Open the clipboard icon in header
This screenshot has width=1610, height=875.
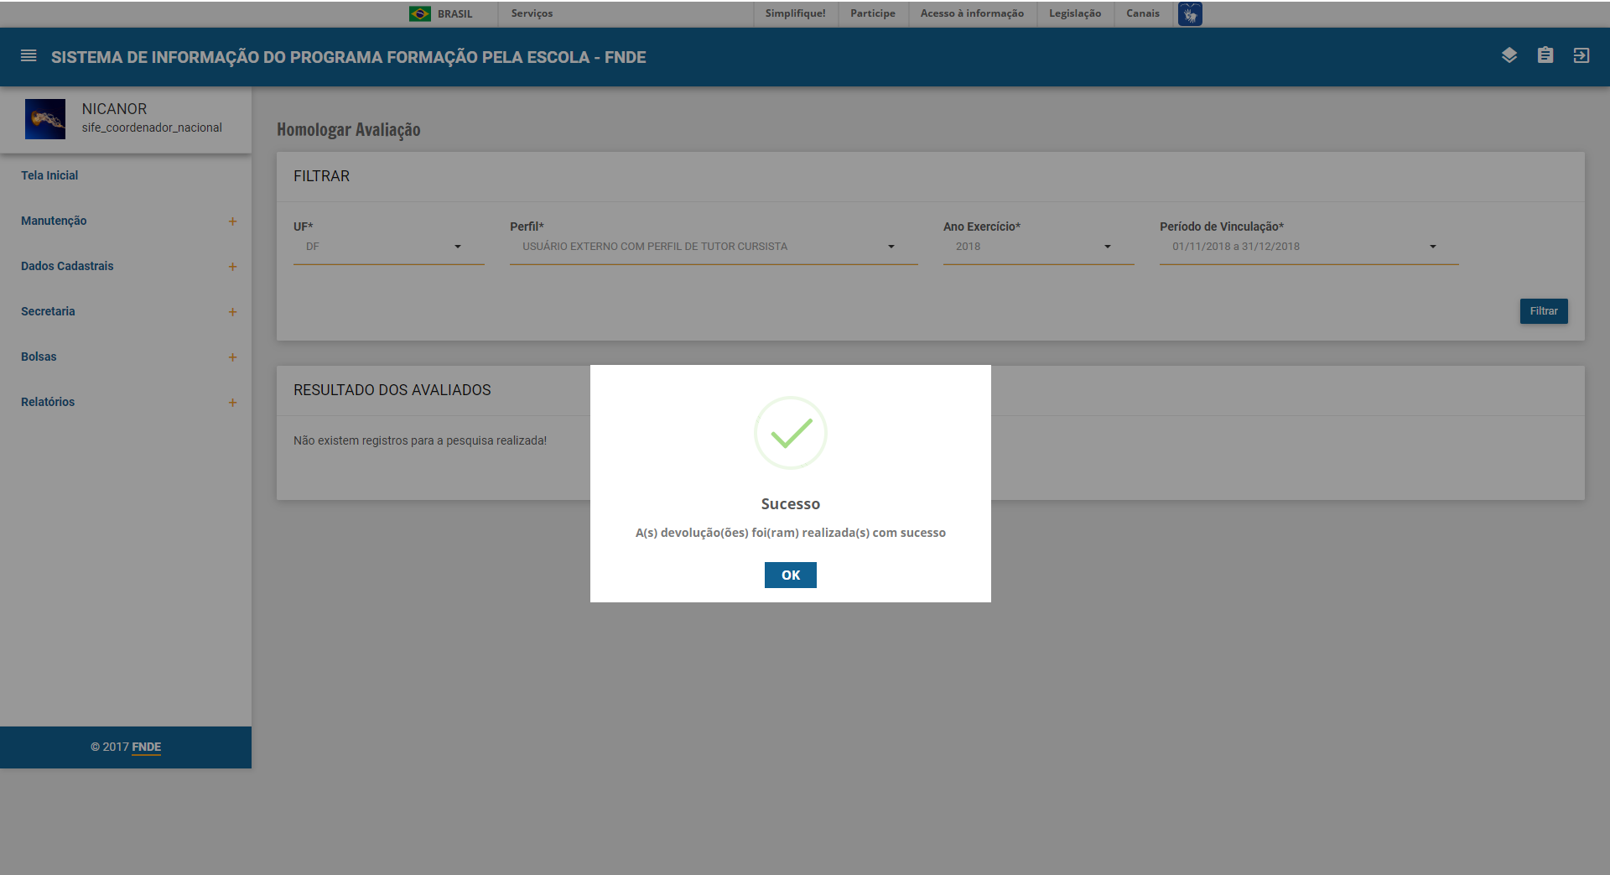(1545, 55)
